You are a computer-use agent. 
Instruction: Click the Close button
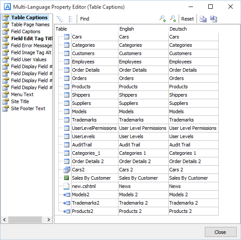[x=221, y=232]
